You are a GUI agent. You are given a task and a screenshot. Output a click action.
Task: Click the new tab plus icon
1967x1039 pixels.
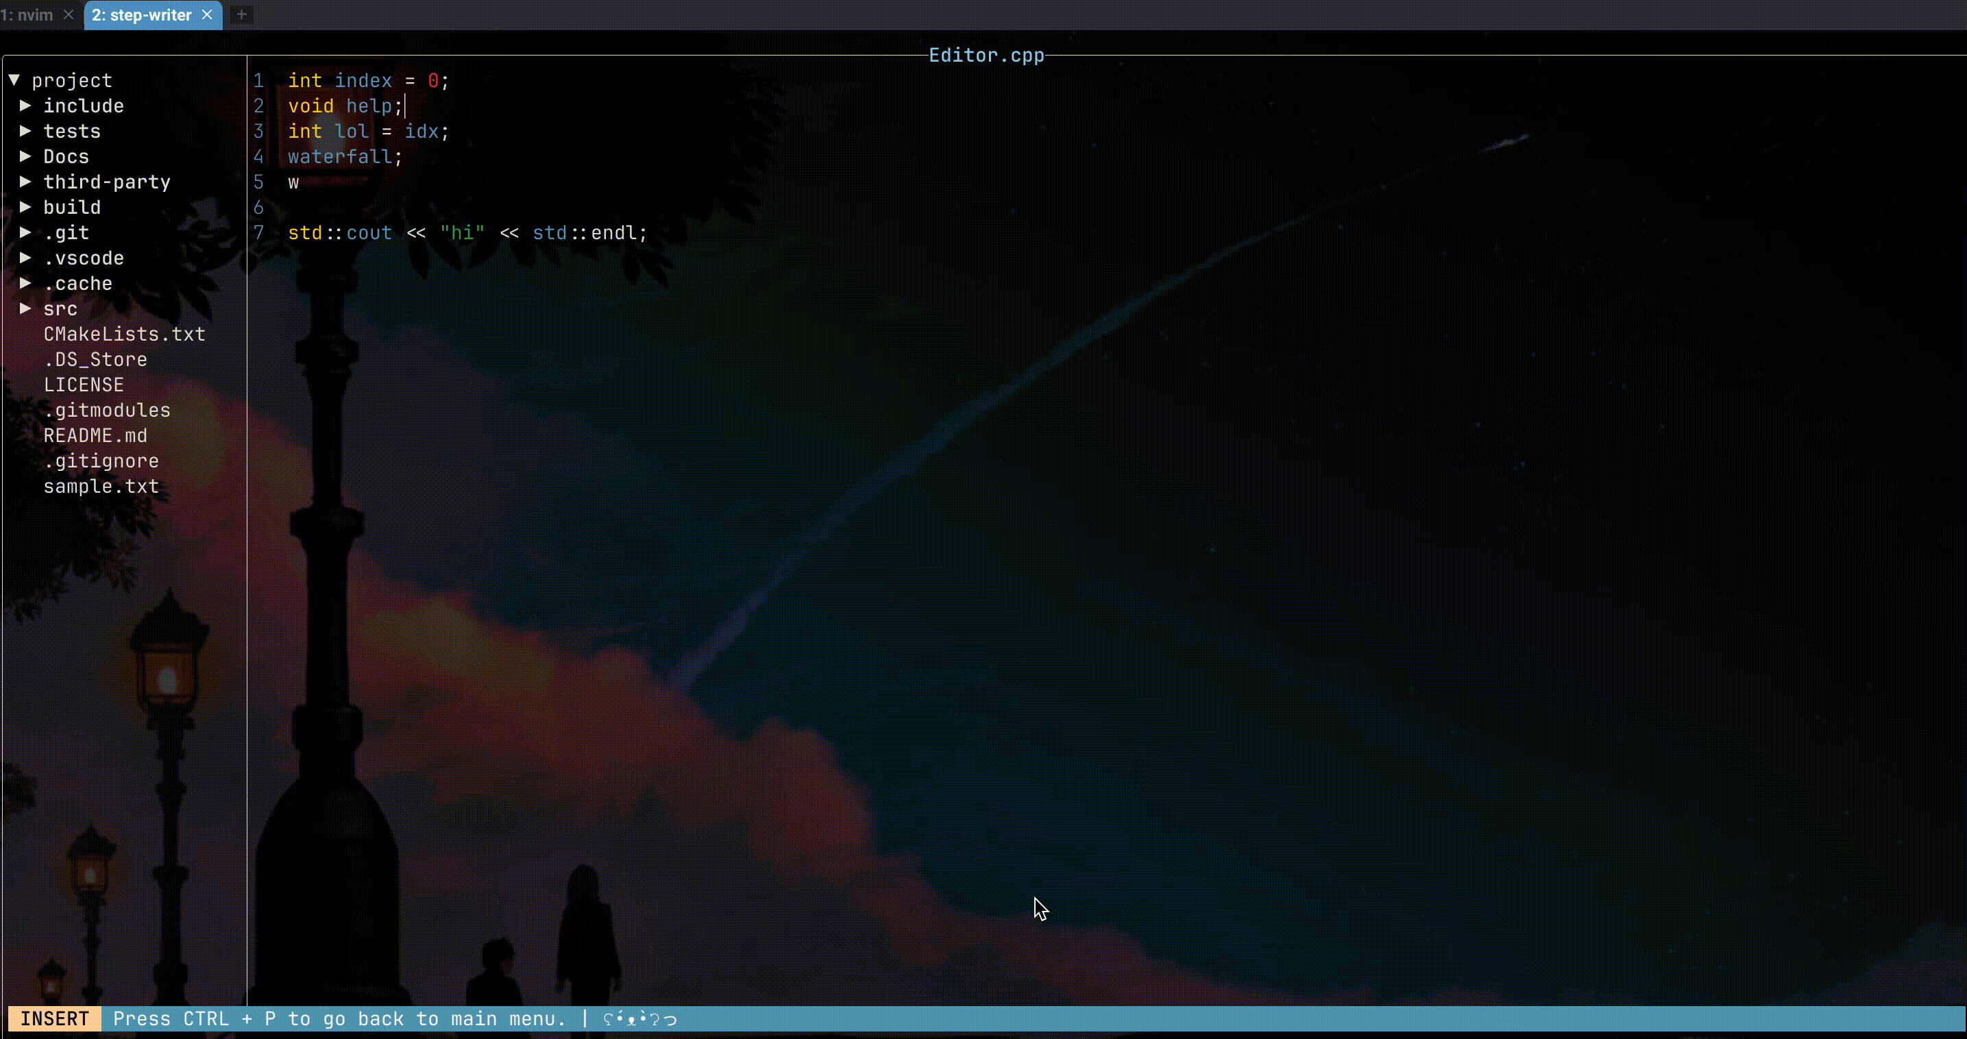pos(241,14)
